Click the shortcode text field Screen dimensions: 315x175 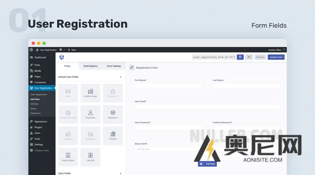[x=214, y=57]
